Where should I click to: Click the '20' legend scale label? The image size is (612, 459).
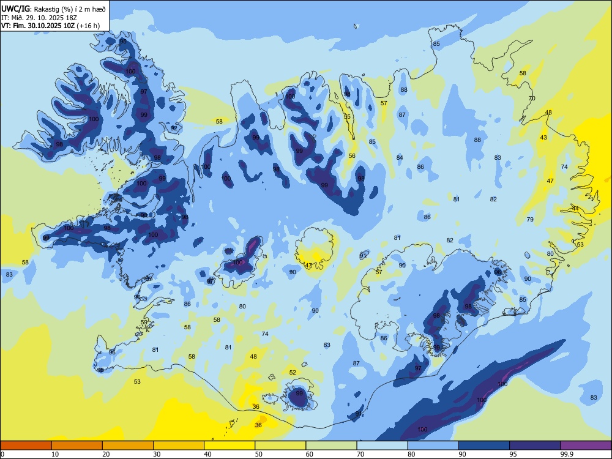tap(106, 454)
